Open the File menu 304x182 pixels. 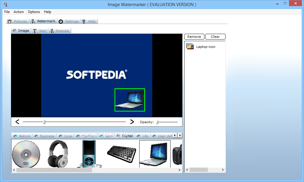coord(7,12)
